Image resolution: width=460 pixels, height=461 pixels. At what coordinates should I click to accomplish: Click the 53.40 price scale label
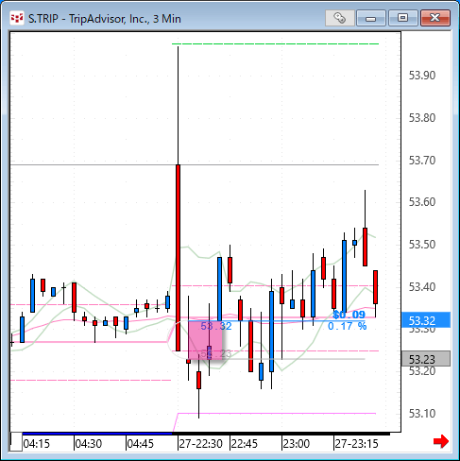[422, 287]
